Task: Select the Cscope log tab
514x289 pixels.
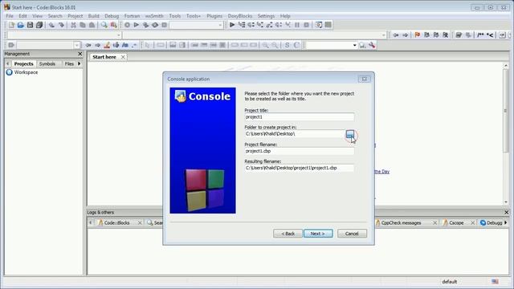Action: click(x=456, y=222)
